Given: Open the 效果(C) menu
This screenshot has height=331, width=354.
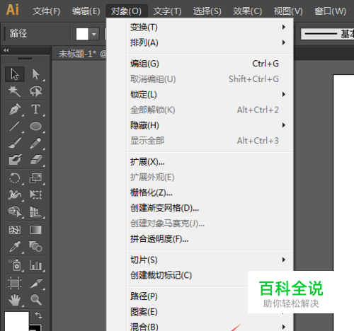Looking at the screenshot, I should [x=247, y=11].
